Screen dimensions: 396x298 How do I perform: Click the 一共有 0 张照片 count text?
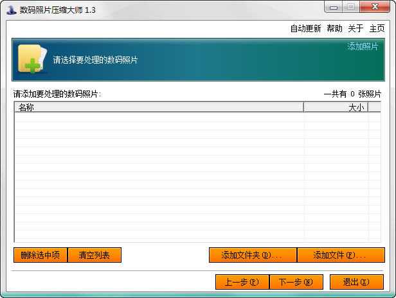pyautogui.click(x=352, y=94)
